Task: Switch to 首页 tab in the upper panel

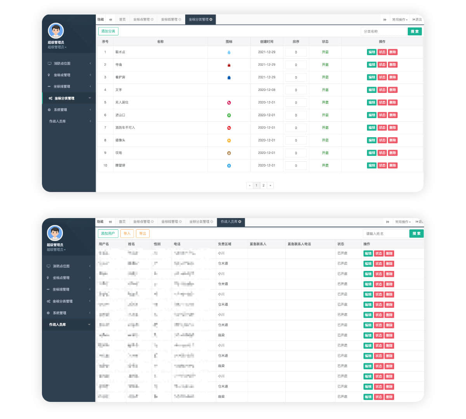Action: pyautogui.click(x=122, y=19)
